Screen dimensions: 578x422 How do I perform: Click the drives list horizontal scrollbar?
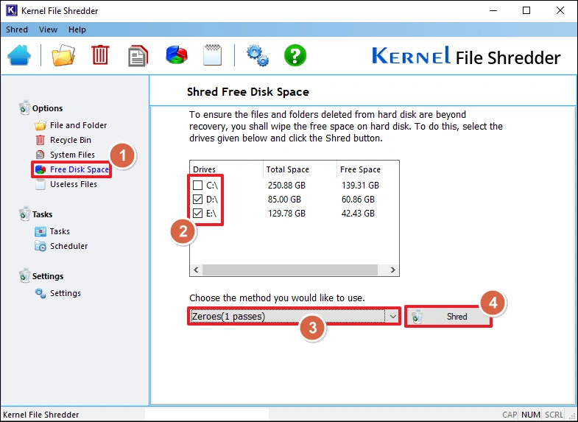pyautogui.click(x=295, y=270)
